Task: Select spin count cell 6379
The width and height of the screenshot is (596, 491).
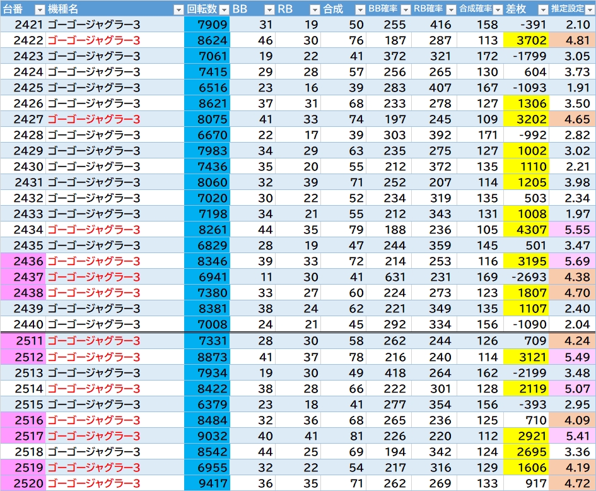Action: 207,405
